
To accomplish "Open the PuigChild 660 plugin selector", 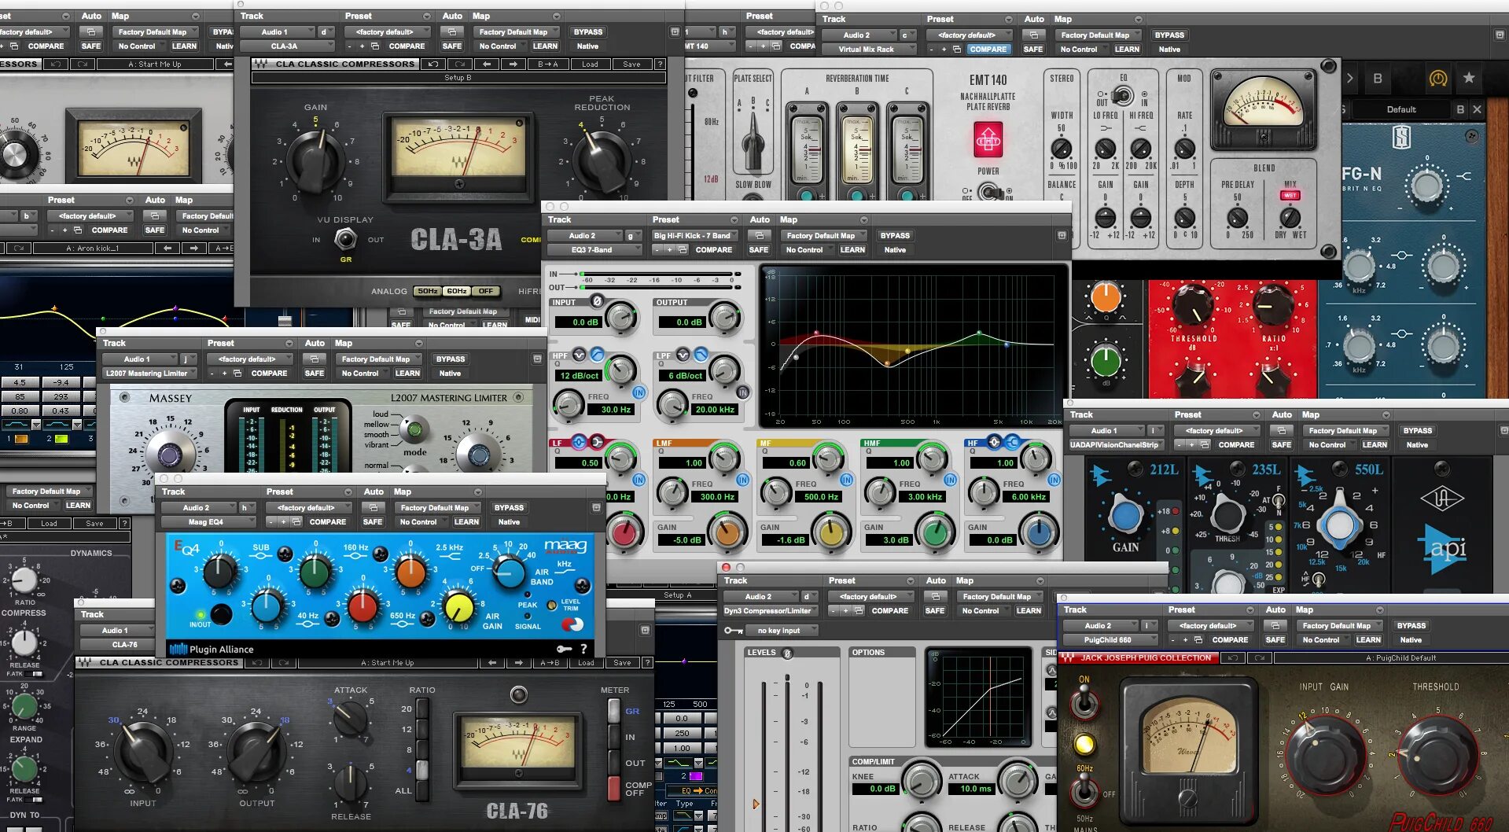I will coord(1110,640).
